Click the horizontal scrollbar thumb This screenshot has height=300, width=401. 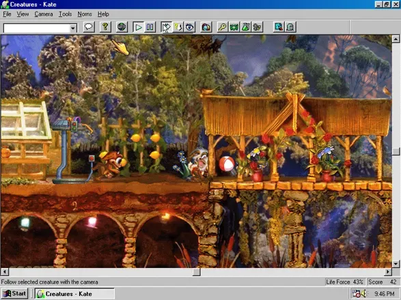tap(196, 272)
